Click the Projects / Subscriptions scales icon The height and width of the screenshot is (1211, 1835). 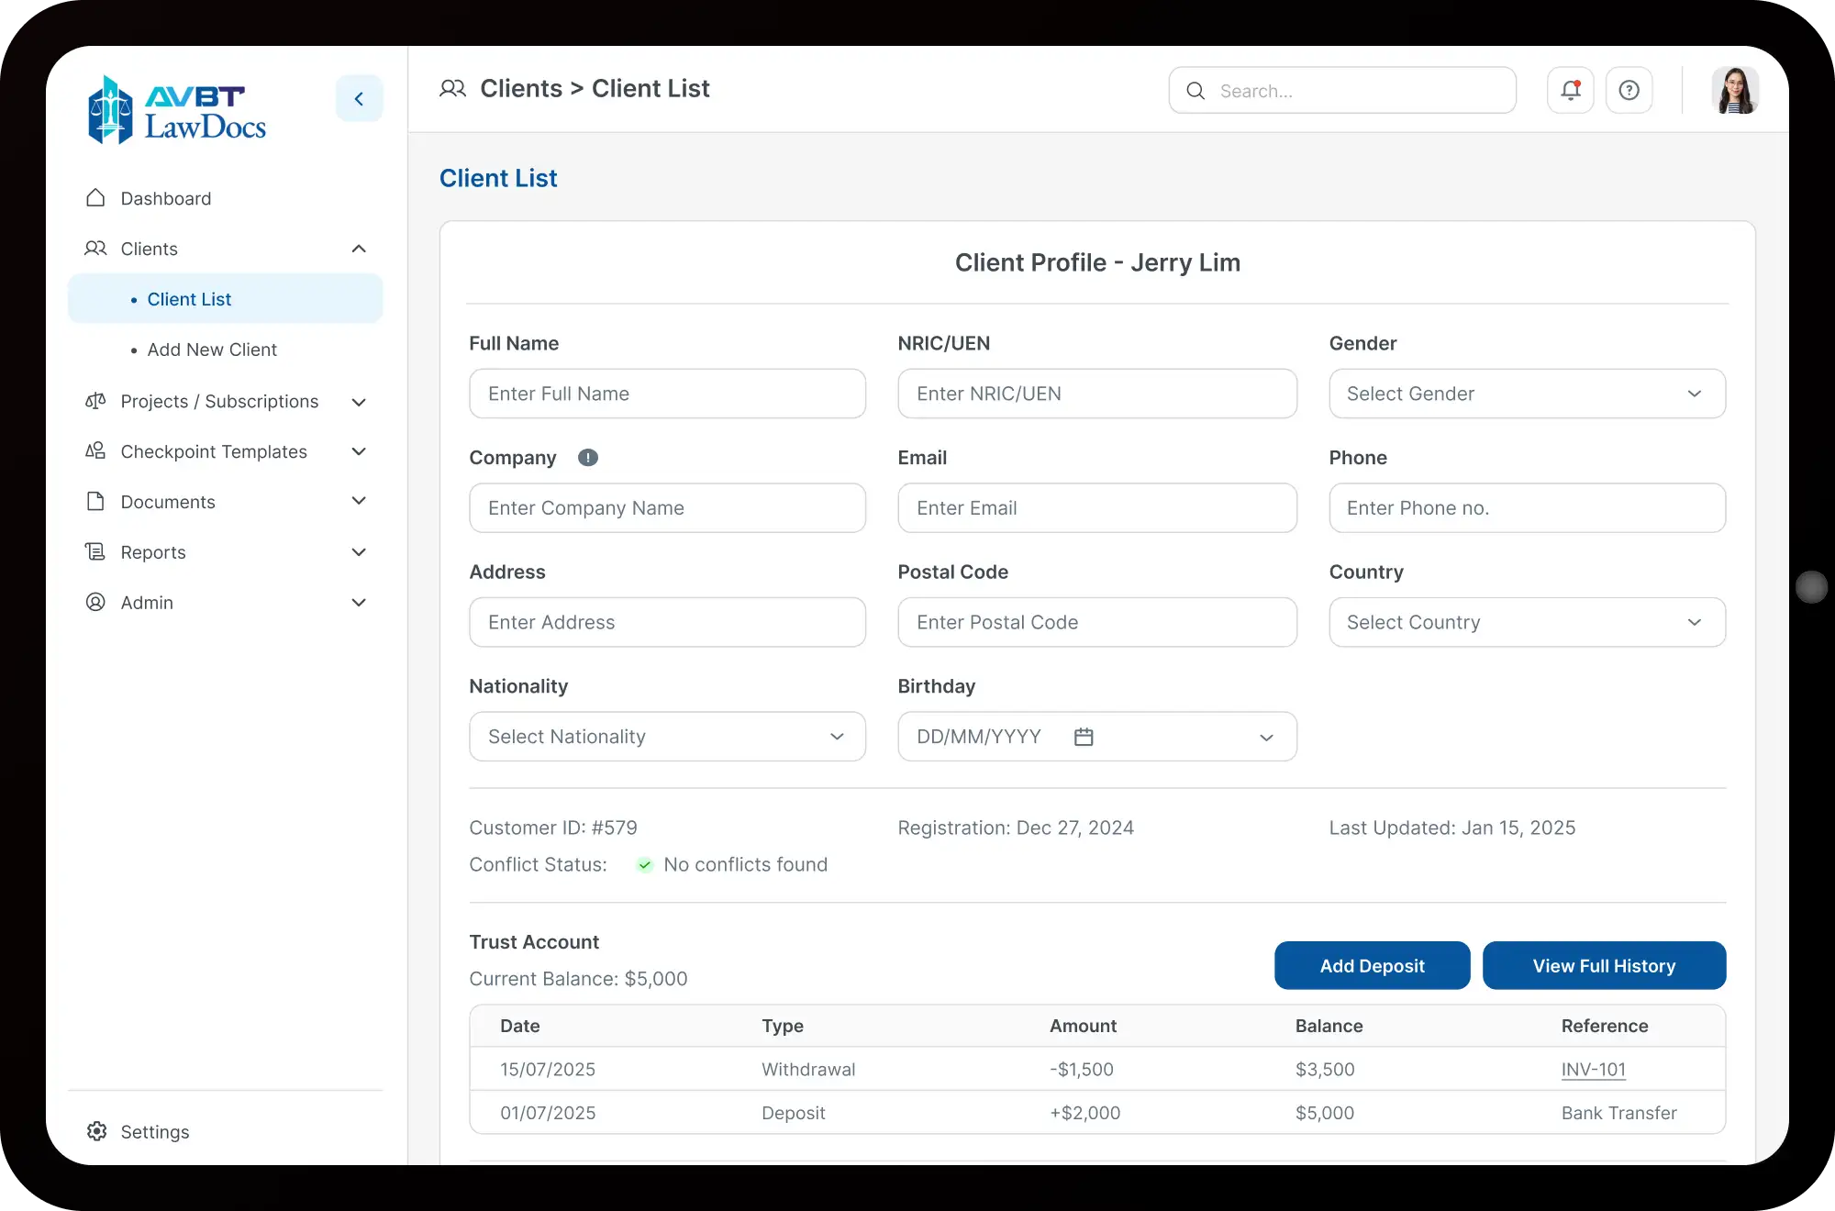pos(95,401)
